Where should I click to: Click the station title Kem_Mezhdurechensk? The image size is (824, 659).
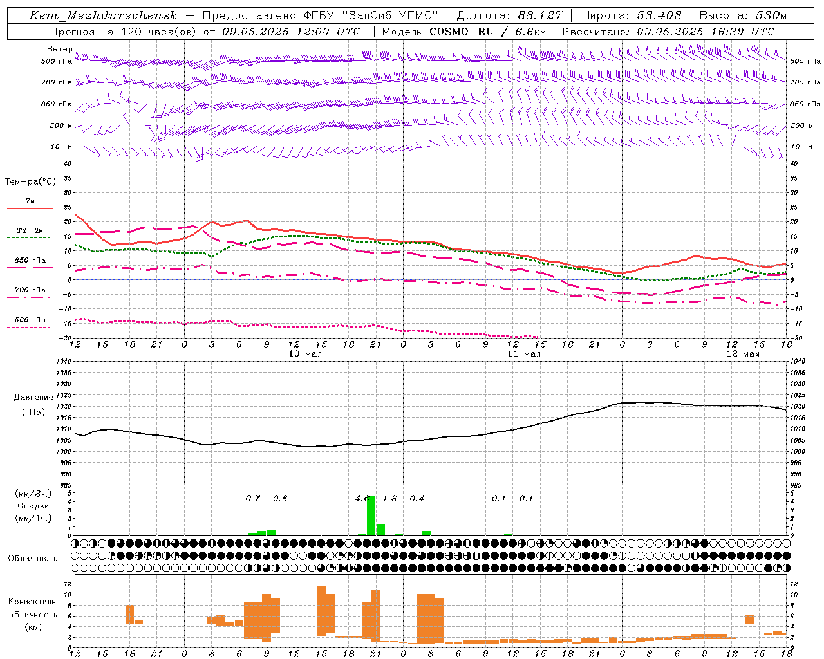[103, 15]
